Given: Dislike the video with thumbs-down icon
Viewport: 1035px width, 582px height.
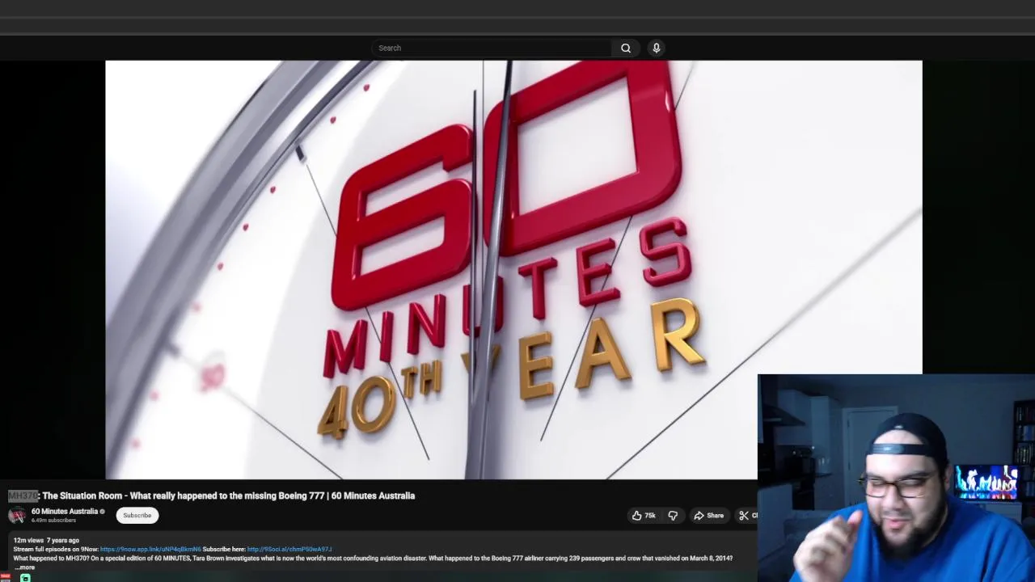Looking at the screenshot, I should 673,516.
